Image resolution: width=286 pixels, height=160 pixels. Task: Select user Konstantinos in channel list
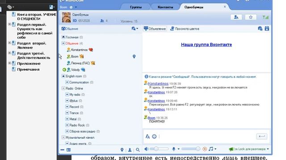[80, 50]
